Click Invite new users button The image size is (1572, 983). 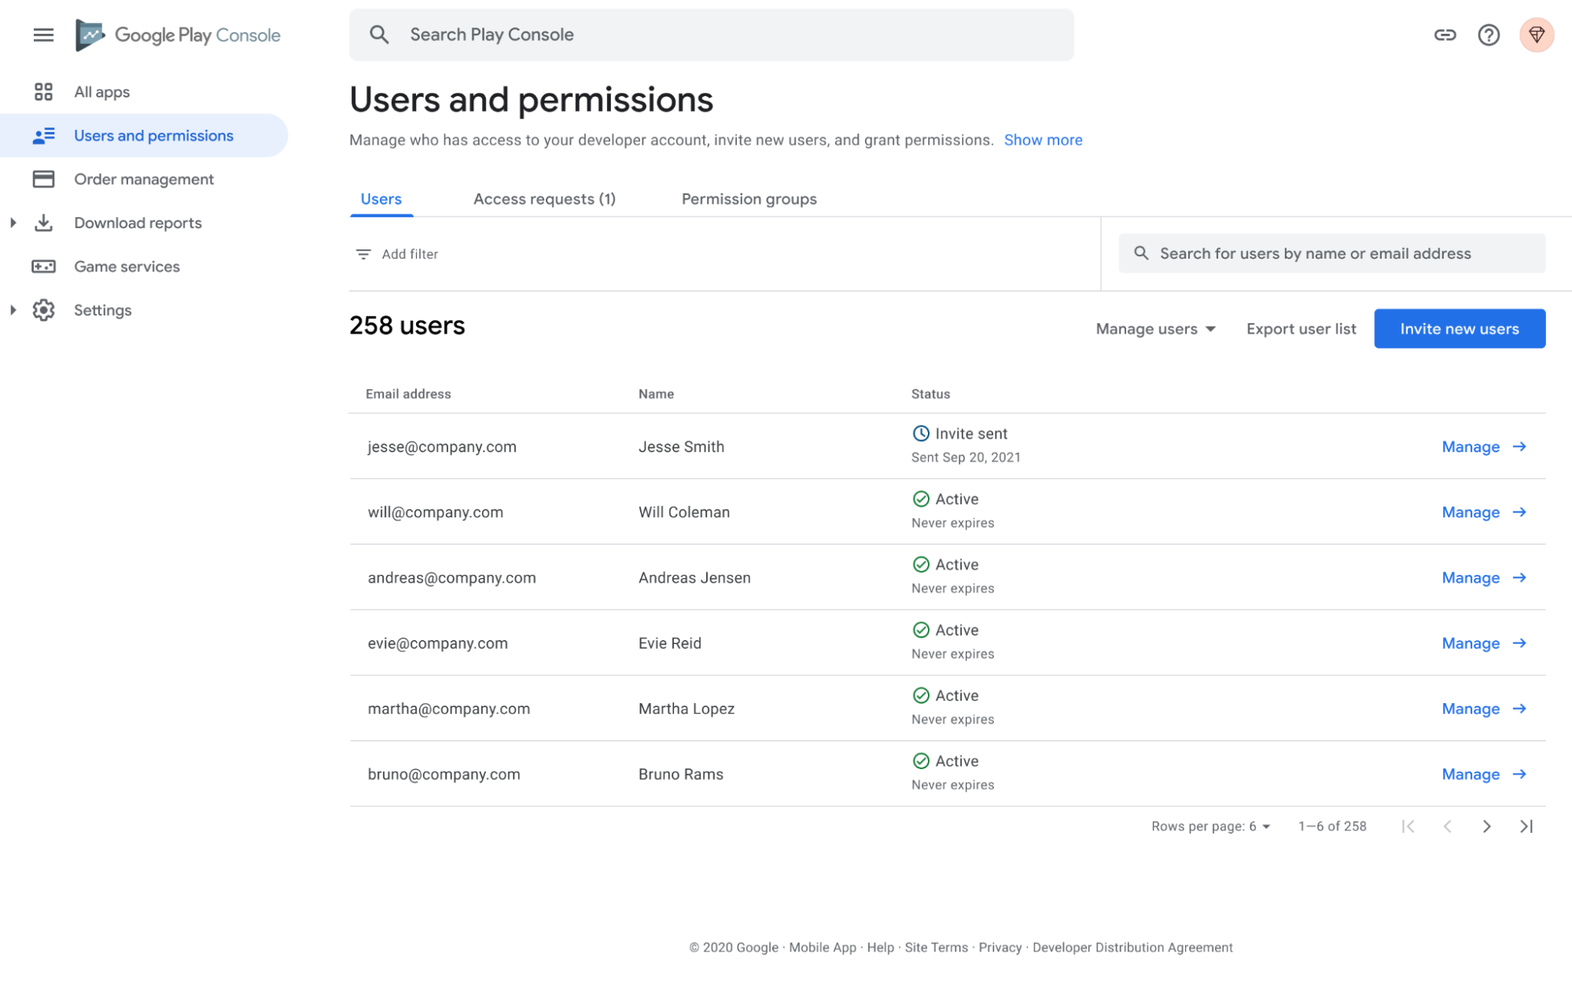1459,329
